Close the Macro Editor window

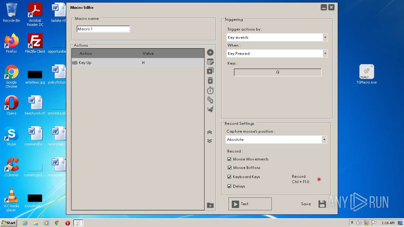tap(331, 7)
